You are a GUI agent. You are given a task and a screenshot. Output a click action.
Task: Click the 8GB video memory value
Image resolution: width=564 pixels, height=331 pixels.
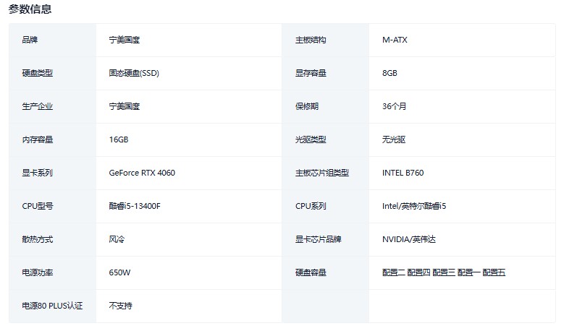tap(390, 73)
